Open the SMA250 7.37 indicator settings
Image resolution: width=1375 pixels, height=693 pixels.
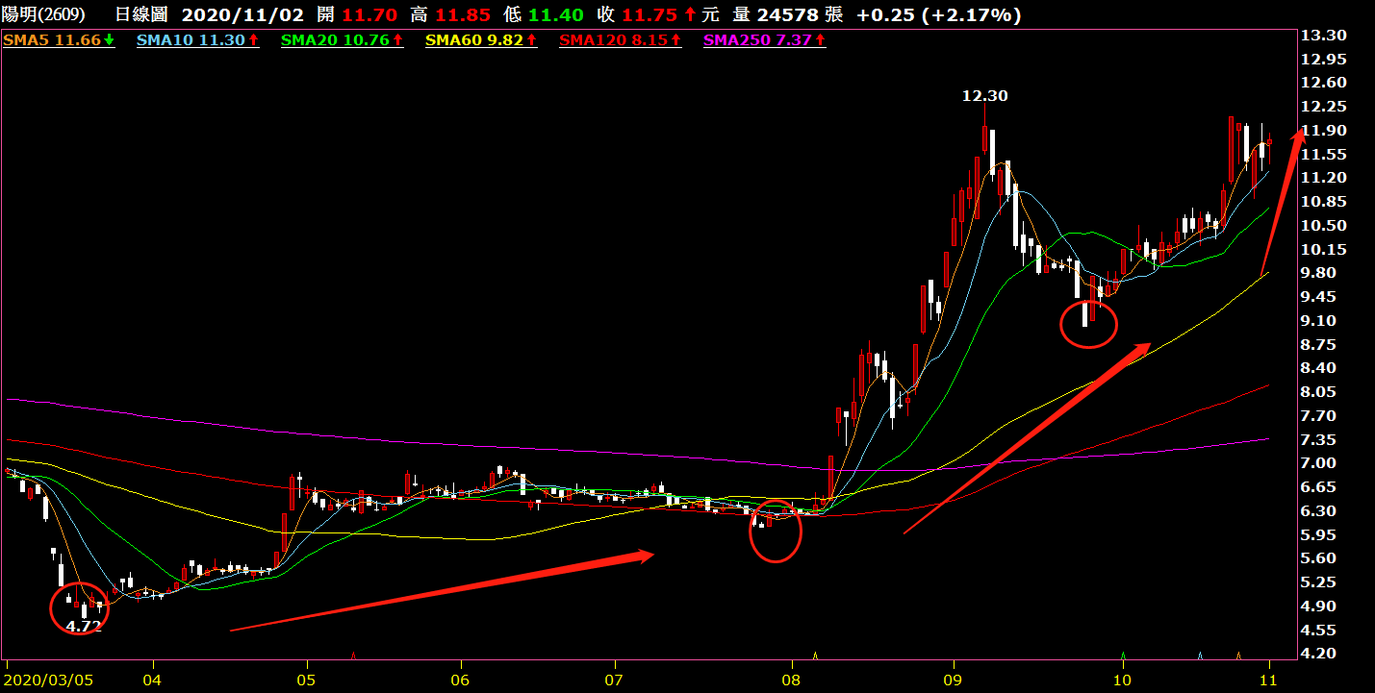point(764,40)
